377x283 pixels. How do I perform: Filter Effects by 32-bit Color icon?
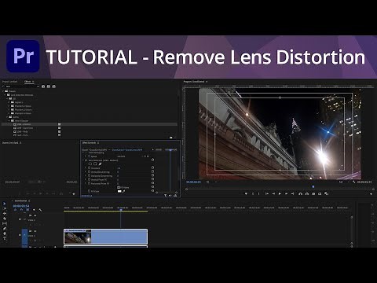[x=49, y=86]
